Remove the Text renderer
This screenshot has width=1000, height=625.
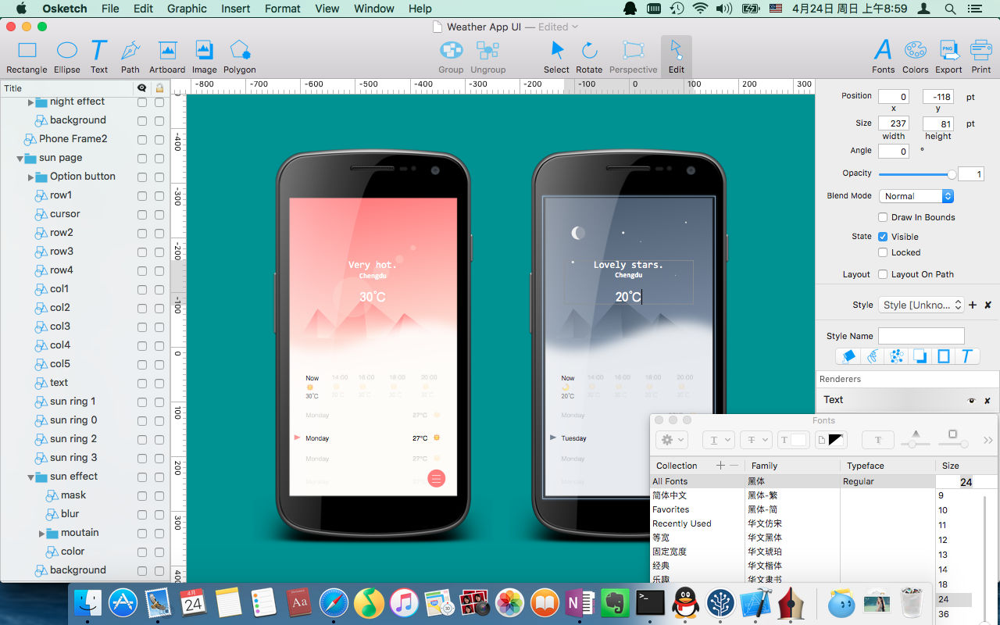coord(987,400)
